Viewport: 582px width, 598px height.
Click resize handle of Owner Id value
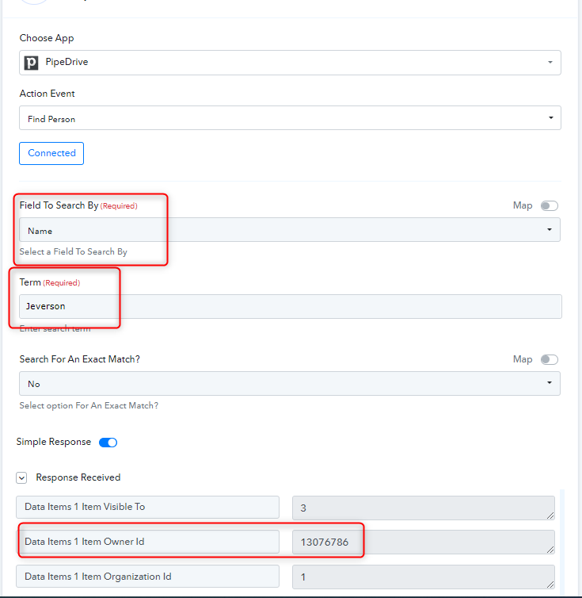tap(550, 550)
